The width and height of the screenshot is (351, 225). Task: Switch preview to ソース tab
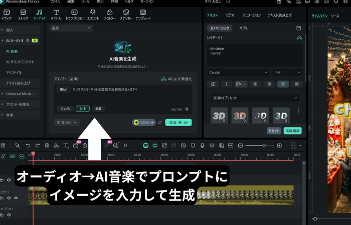click(335, 16)
